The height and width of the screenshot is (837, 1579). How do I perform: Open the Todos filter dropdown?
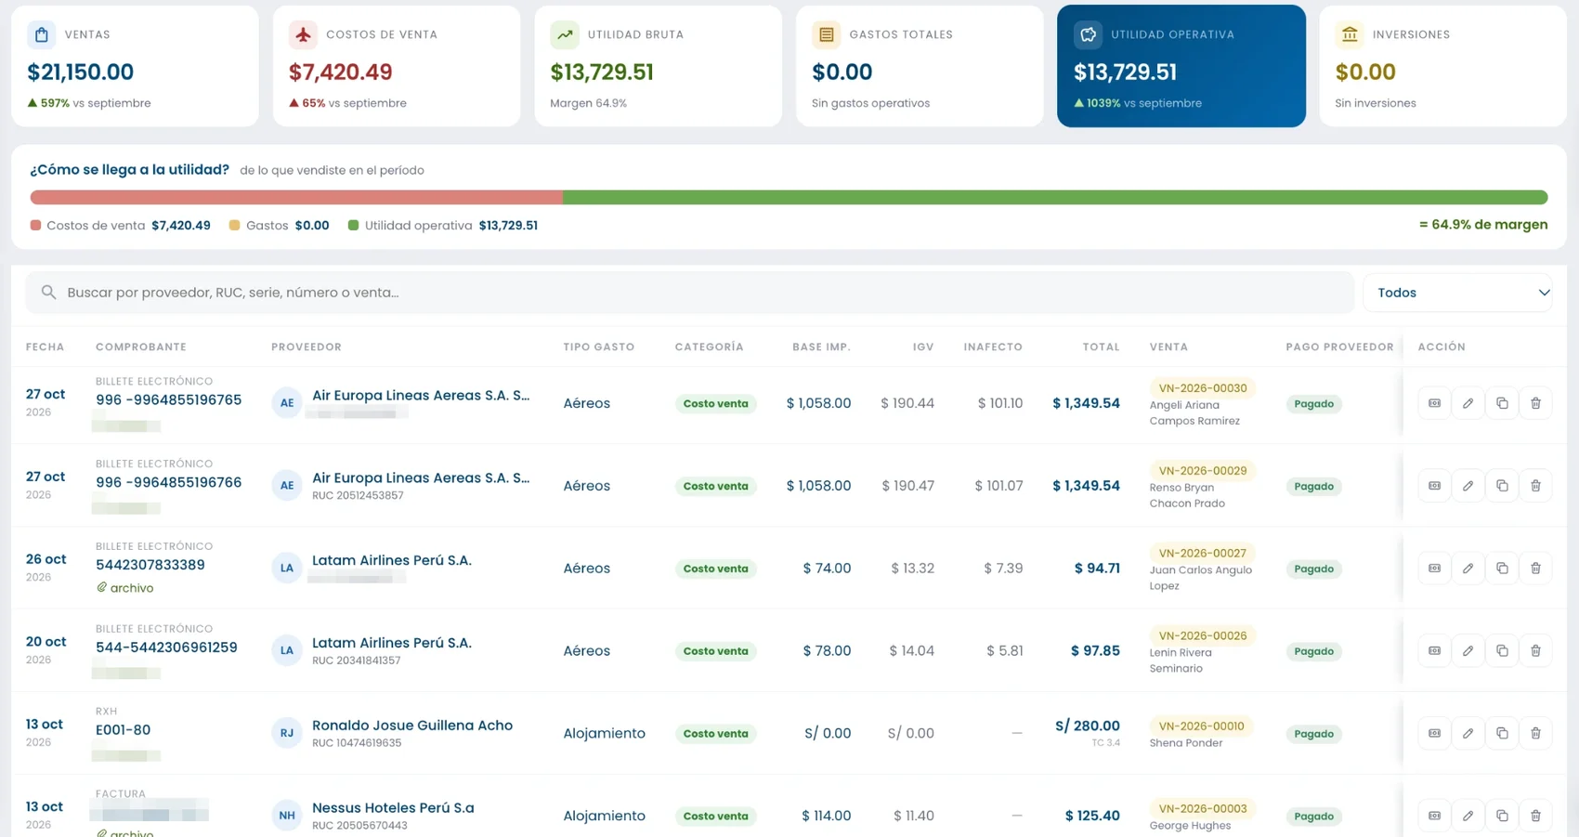click(x=1457, y=293)
